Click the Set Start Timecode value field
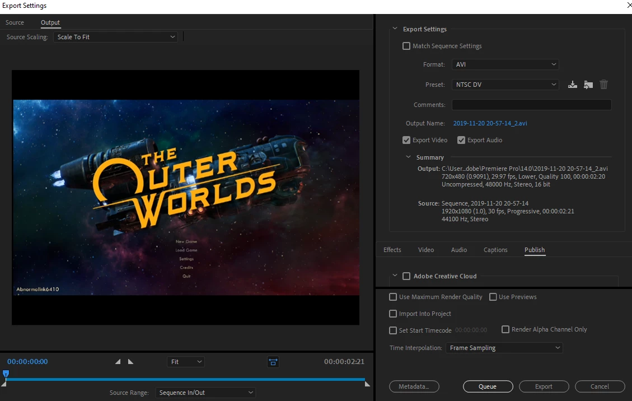Screen dimensions: 632x401 [471, 330]
